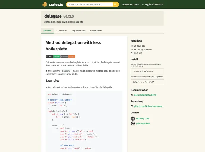Click the Tests passing badge
This screenshot has height=152, width=205.
pos(53,56)
